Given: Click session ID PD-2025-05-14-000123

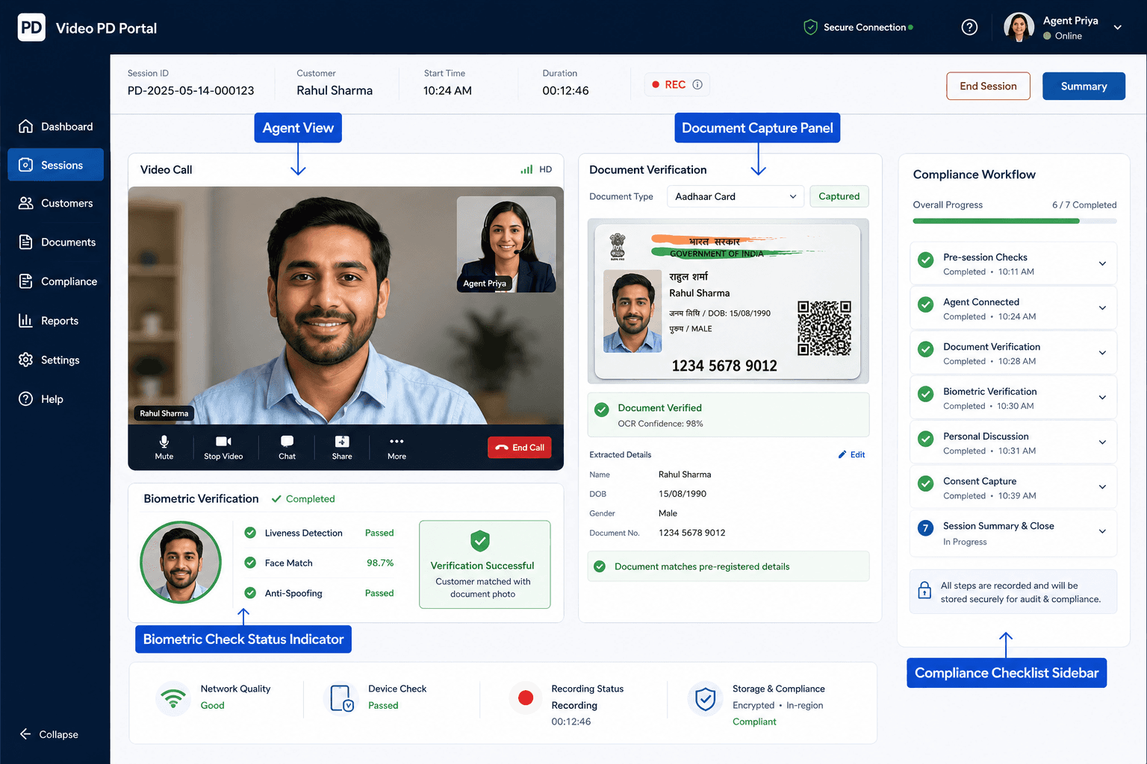Looking at the screenshot, I should pyautogui.click(x=190, y=90).
